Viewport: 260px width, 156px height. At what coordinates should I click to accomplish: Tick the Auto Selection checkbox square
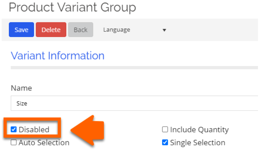(x=14, y=143)
